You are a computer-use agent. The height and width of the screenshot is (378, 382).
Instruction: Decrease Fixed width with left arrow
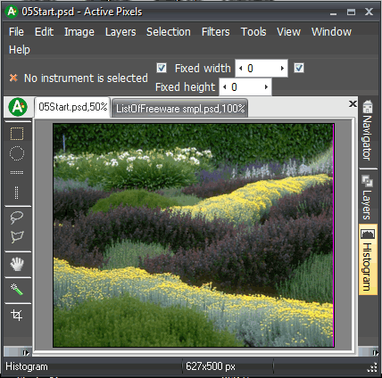[241, 69]
